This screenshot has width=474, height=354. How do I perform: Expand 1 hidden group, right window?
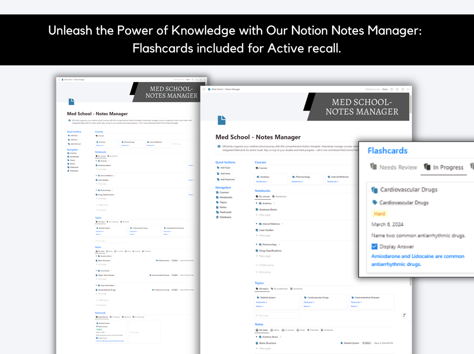[x=265, y=265]
